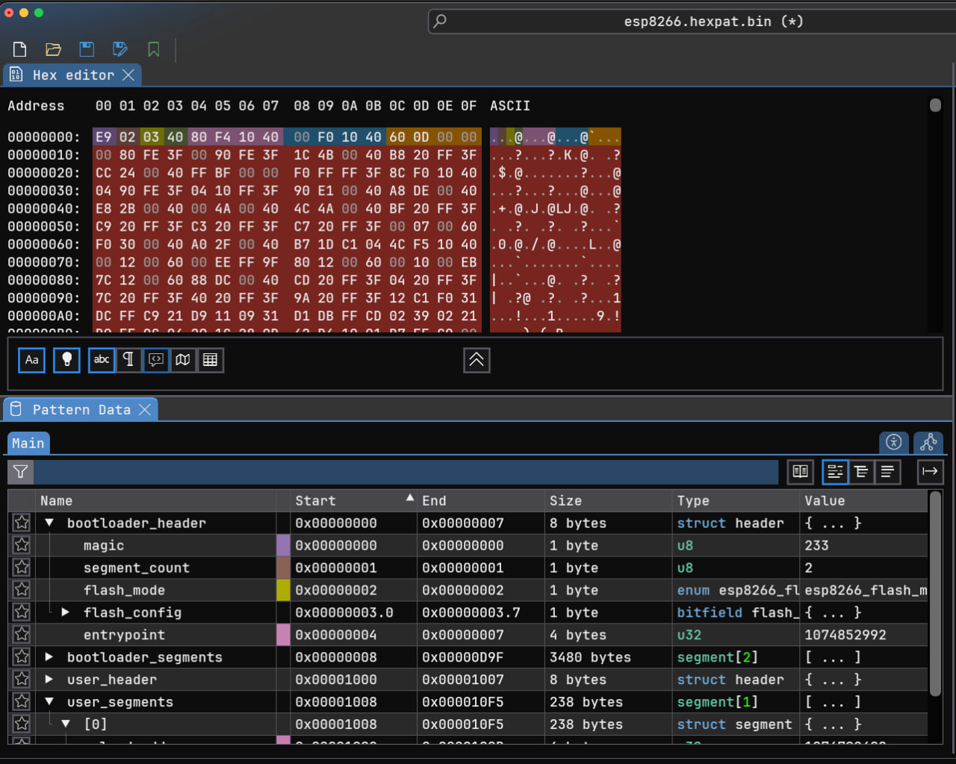
Task: Toggle uppercase hex display with the Aa icon
Action: point(31,360)
